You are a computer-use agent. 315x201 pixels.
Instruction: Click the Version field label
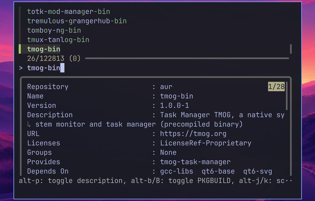(x=41, y=105)
